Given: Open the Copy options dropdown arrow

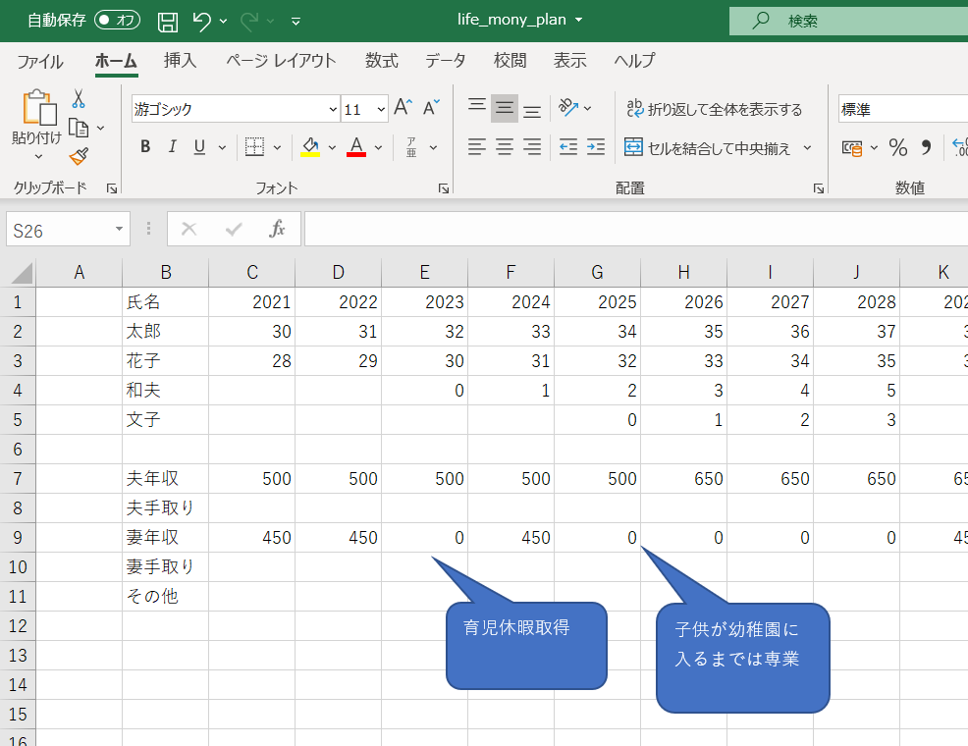Looking at the screenshot, I should click(100, 129).
